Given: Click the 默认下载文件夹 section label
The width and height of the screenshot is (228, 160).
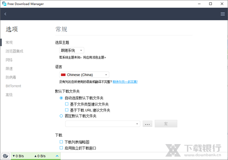Looking at the screenshot, I should tap(67, 91).
